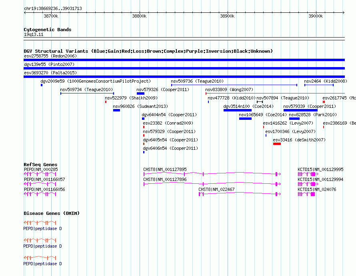Click the 38800k ruler tick label
Image resolution: width=356 pixels, height=276 pixels.
pyautogui.click(x=139, y=16)
